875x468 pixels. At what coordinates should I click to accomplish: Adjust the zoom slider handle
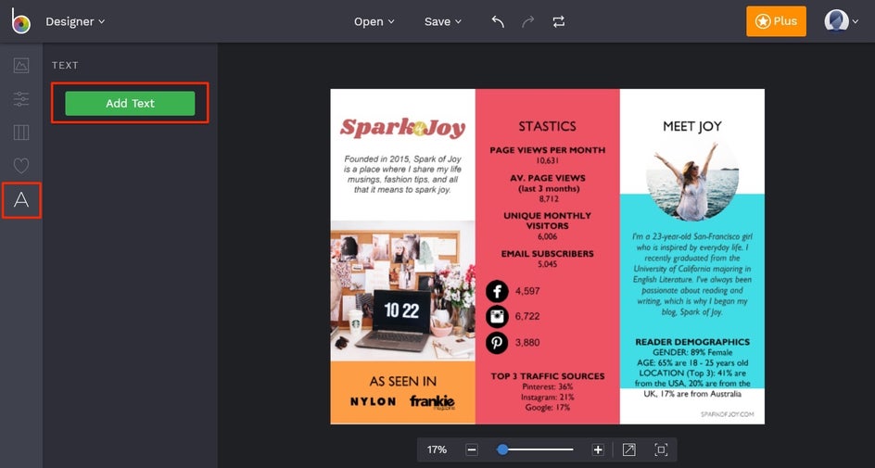502,449
